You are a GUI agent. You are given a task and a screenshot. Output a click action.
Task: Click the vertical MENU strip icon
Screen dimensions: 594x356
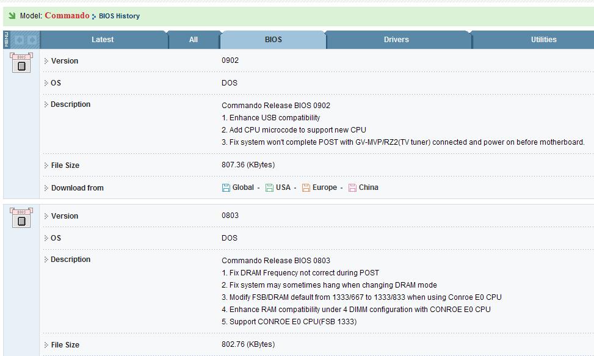[6, 40]
